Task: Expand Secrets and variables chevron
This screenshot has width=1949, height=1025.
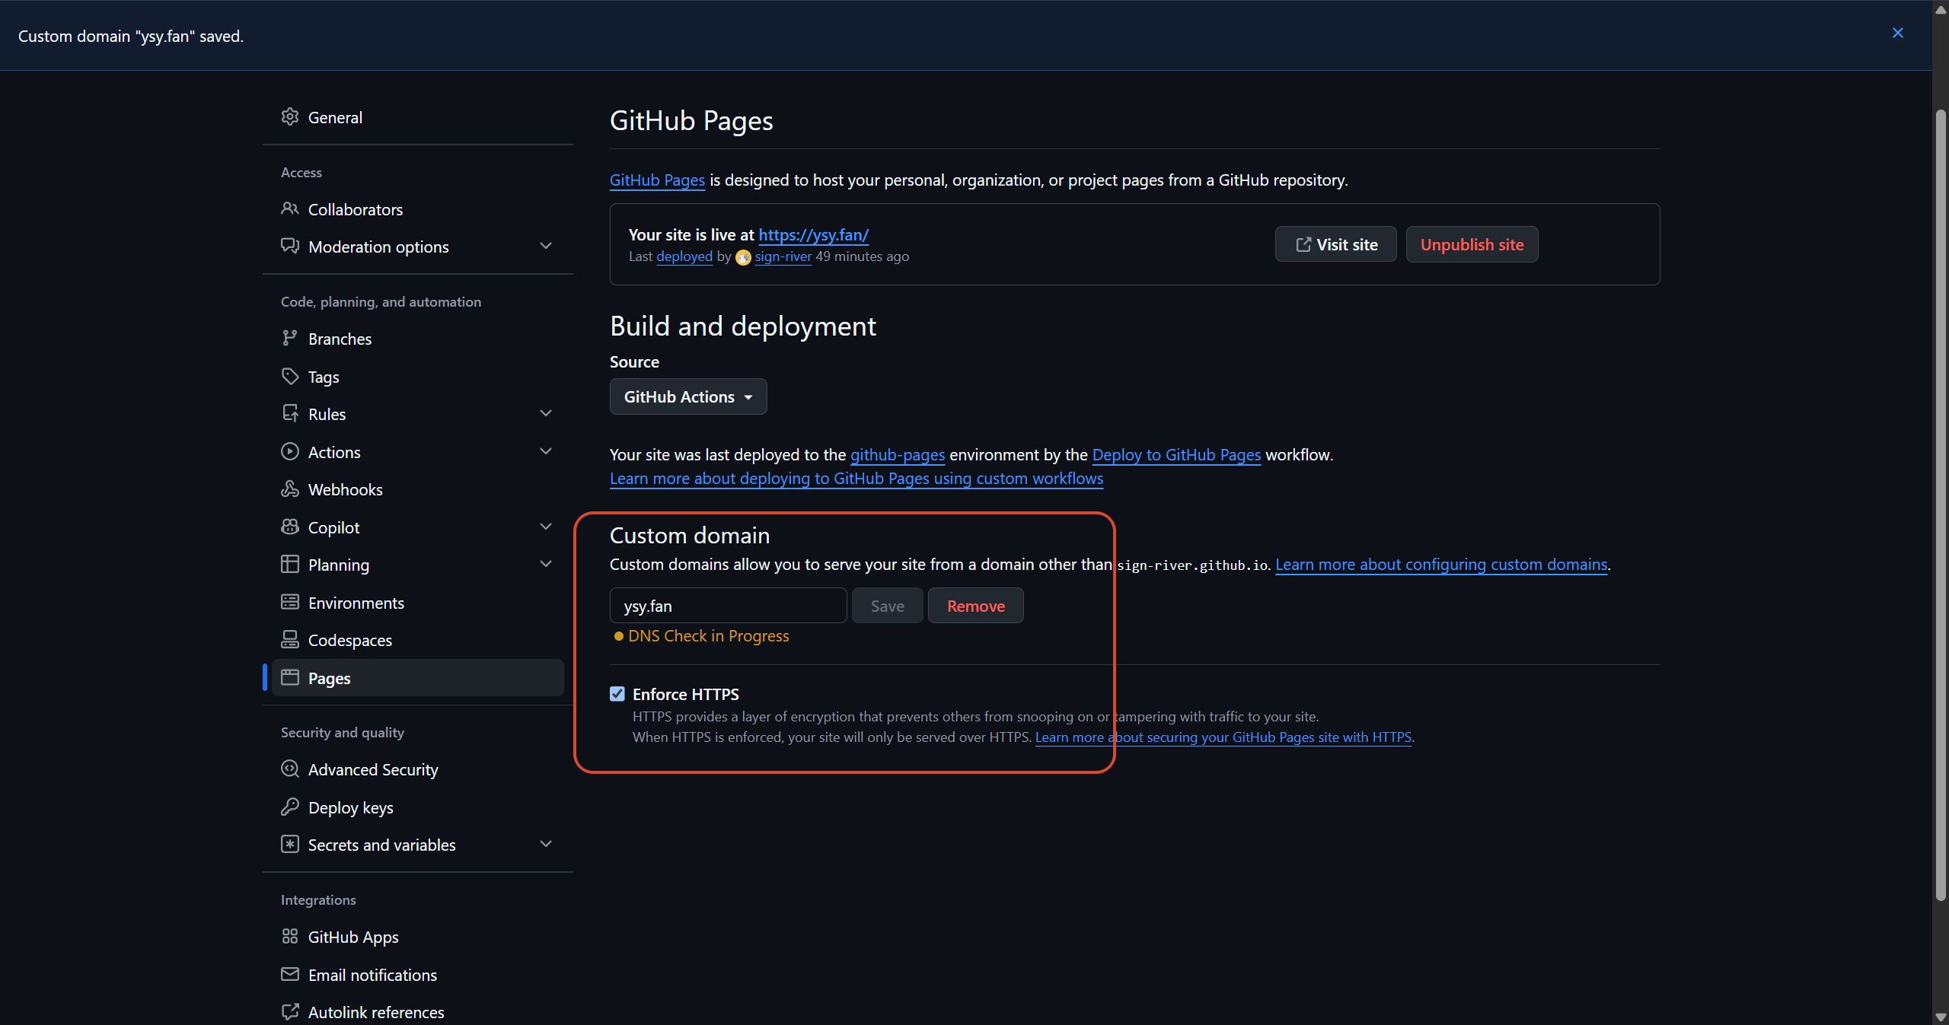Action: point(546,844)
